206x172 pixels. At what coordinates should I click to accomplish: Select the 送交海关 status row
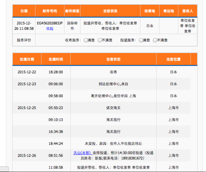102,108
